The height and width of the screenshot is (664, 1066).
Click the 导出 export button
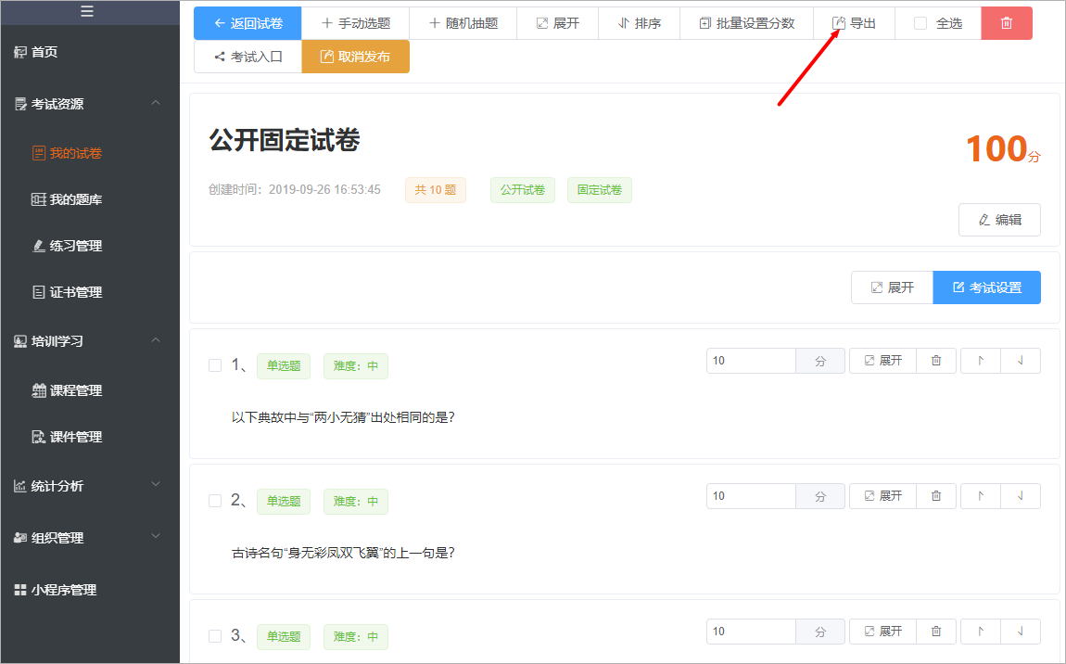click(854, 23)
